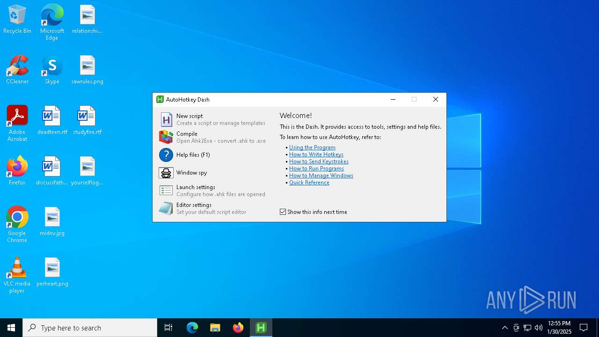Uncheck Show this info next time
This screenshot has width=599, height=337.
pyautogui.click(x=283, y=212)
